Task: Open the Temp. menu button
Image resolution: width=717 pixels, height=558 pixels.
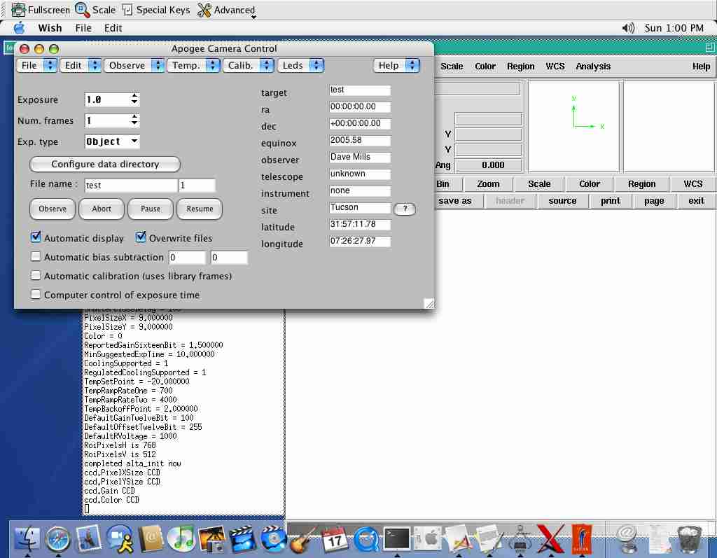Action: pos(193,65)
